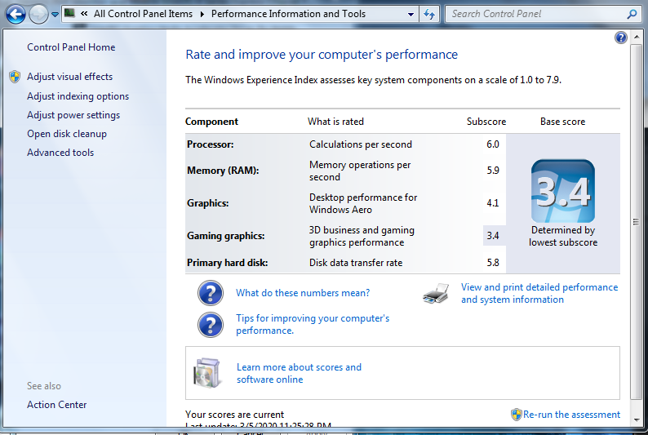Screen dimensions: 648x435
Task: Click the software box icon
Action: (207, 373)
